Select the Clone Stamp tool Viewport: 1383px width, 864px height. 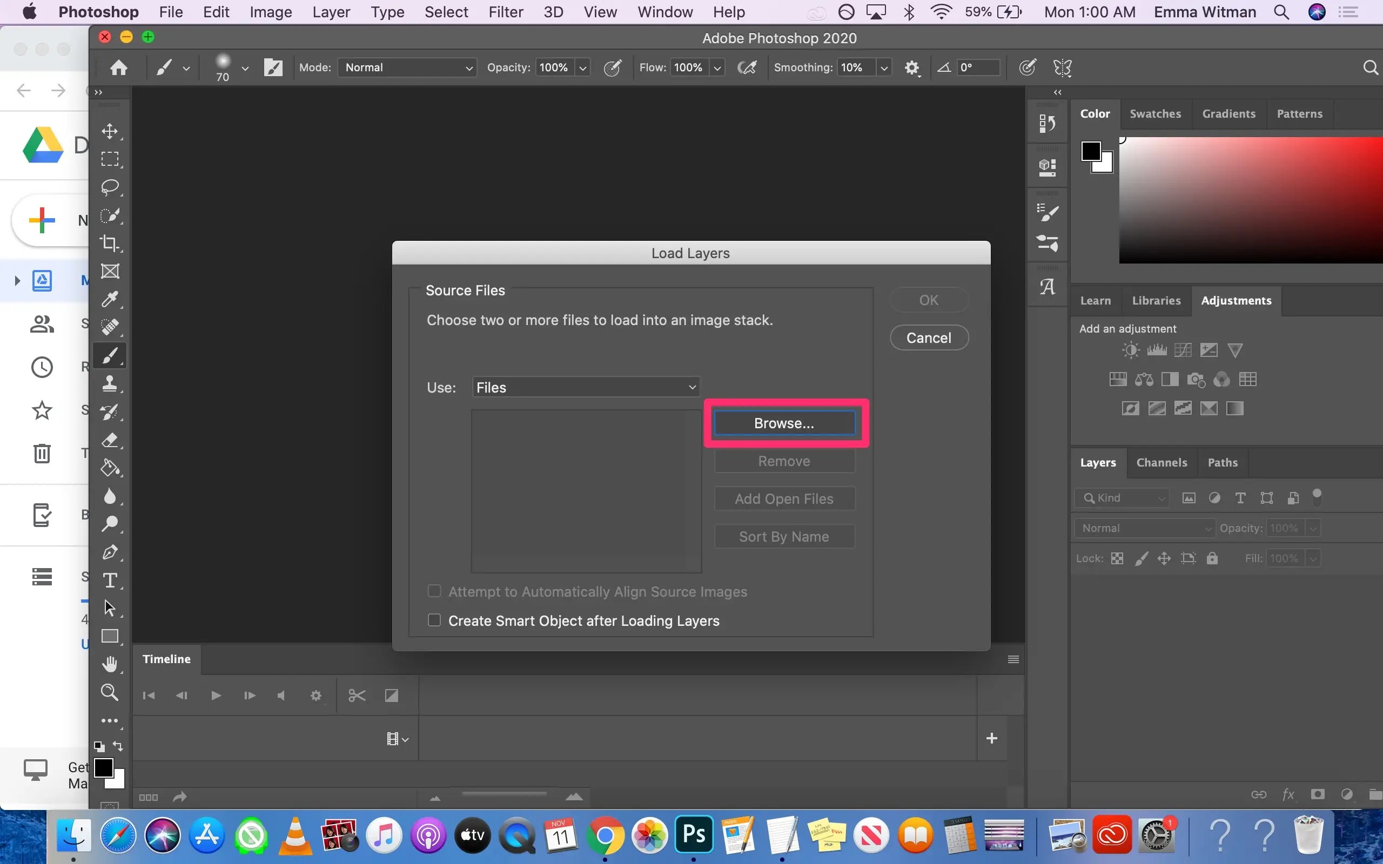110,383
